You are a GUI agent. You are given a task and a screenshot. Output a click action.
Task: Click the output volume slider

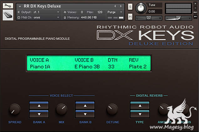pyautogui.click(x=178, y=18)
